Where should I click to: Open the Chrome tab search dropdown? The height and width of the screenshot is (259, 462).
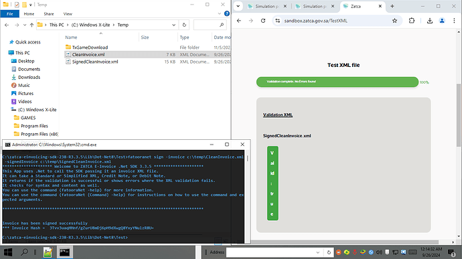pos(238,6)
